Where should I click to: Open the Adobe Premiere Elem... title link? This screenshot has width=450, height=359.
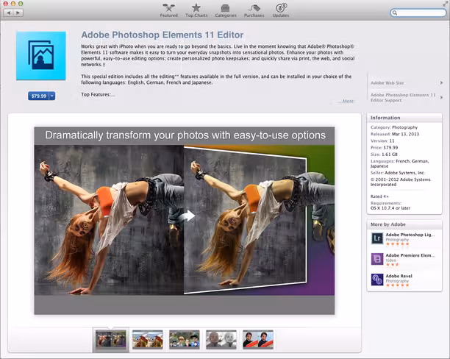click(x=410, y=255)
